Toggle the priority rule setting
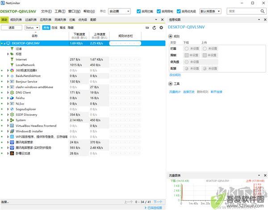 [187, 62]
